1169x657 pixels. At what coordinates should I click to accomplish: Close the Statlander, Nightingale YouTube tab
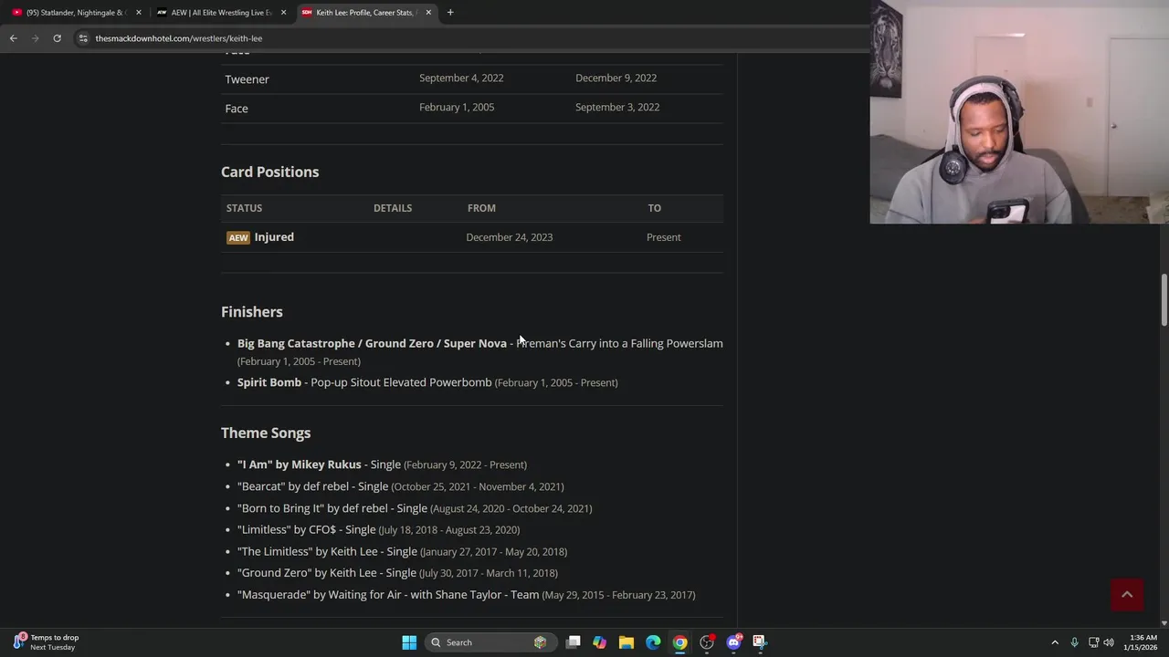coord(139,13)
